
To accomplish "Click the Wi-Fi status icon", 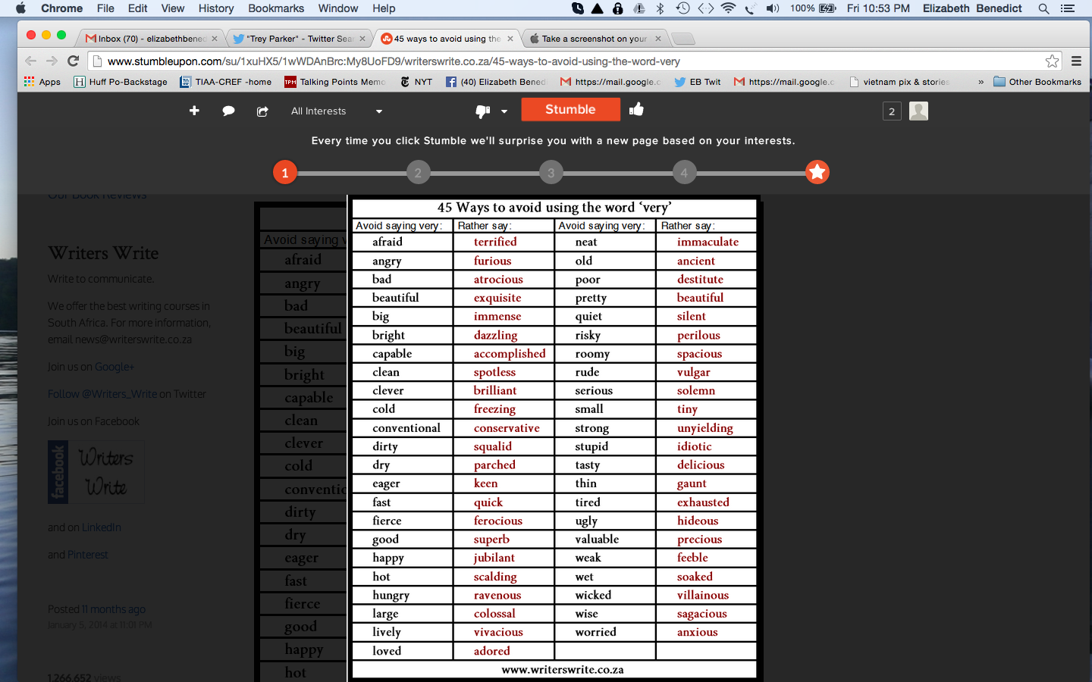I will (729, 8).
